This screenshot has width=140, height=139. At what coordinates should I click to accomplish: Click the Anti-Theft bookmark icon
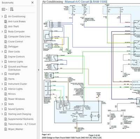pyautogui.click(x=6, y=26)
